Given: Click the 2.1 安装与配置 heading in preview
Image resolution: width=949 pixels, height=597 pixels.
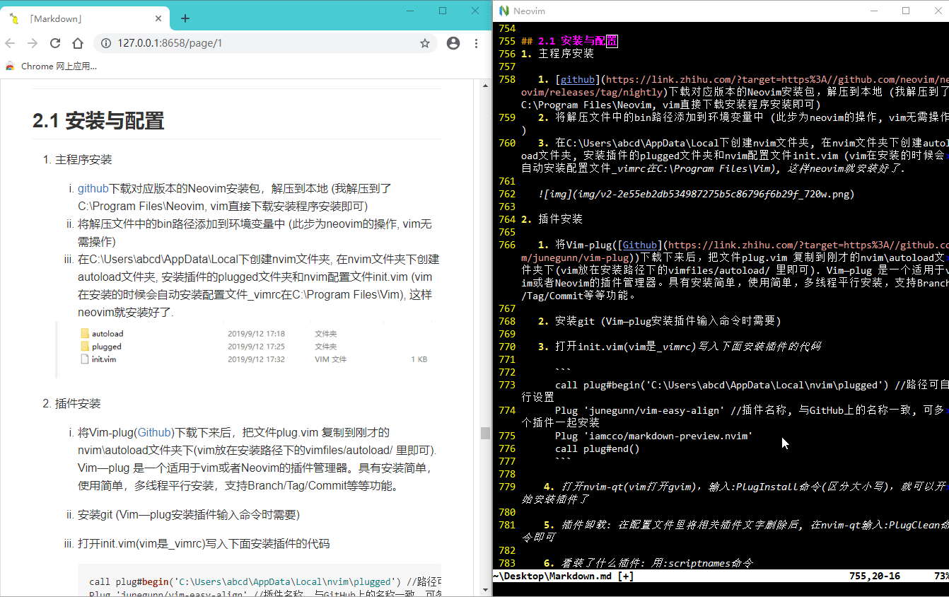Looking at the screenshot, I should pos(98,121).
